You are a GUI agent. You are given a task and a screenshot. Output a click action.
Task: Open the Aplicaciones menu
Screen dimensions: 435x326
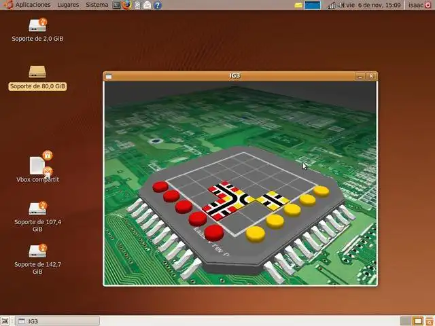pos(33,5)
